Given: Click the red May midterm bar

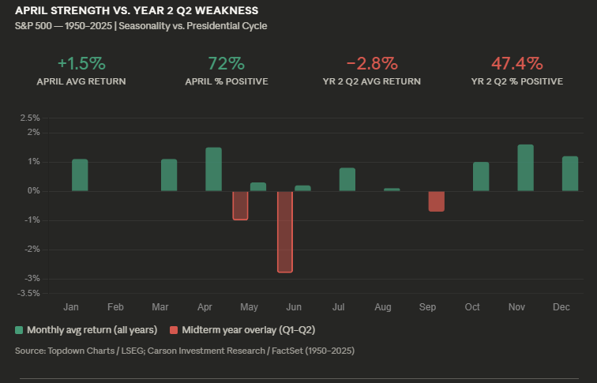Looking at the screenshot, I should point(240,205).
